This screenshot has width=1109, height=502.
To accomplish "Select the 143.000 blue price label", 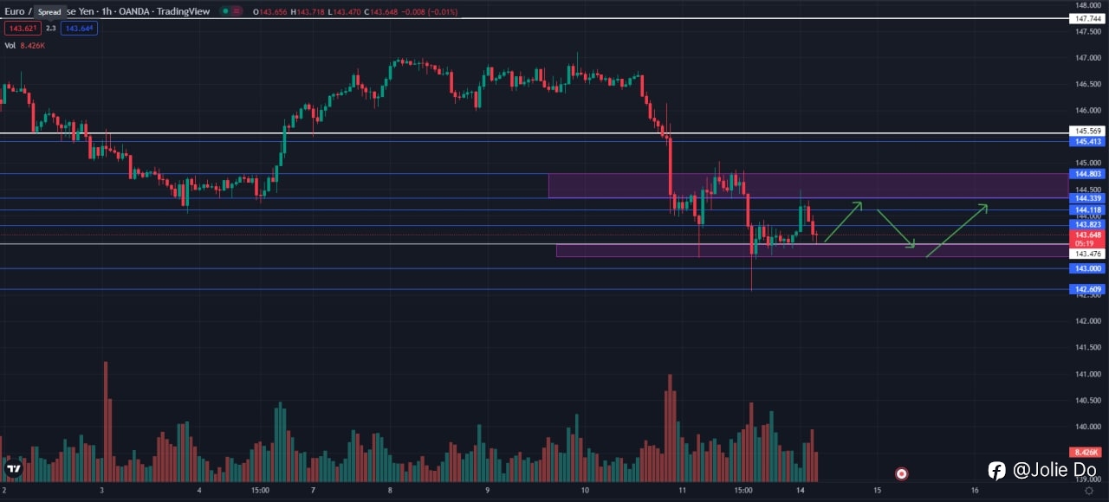I will point(1088,268).
